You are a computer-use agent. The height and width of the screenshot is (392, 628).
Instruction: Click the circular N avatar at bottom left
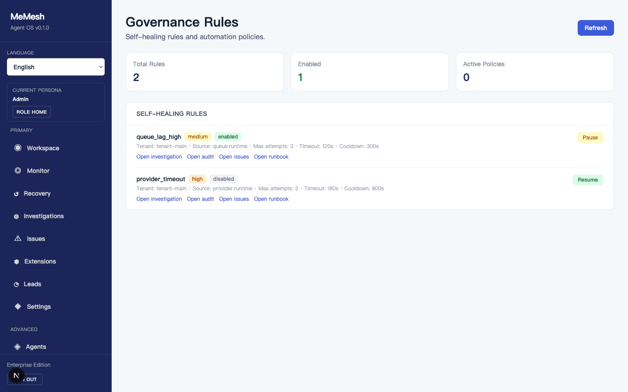pyautogui.click(x=16, y=375)
